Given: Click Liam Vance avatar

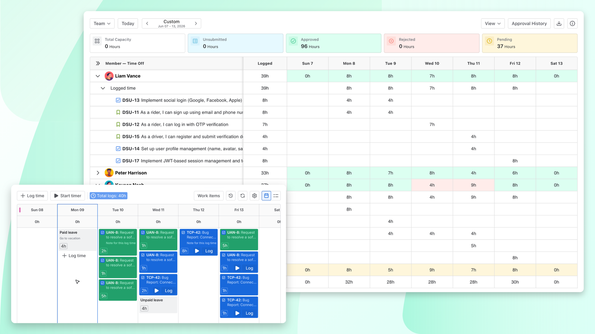Looking at the screenshot, I should pos(109,76).
